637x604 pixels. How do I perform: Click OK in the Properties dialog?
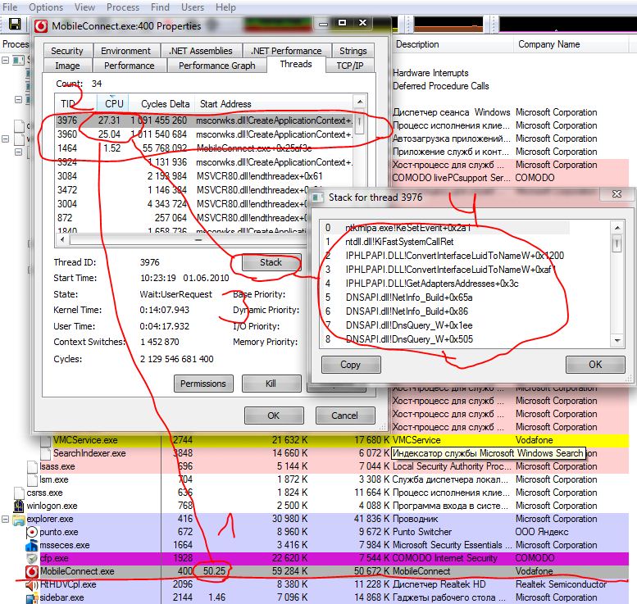(x=274, y=416)
